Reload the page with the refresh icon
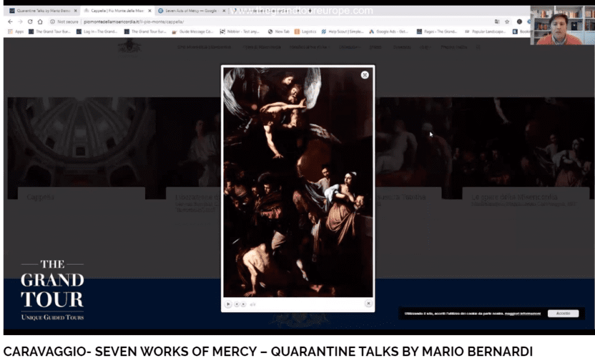The height and width of the screenshot is (363, 595). pos(30,22)
